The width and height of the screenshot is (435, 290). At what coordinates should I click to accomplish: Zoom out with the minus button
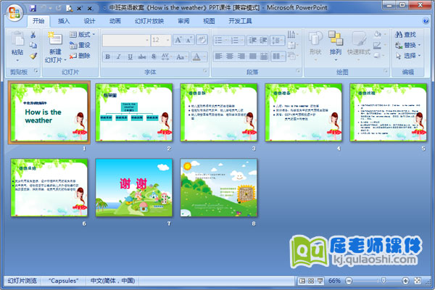pos(349,281)
